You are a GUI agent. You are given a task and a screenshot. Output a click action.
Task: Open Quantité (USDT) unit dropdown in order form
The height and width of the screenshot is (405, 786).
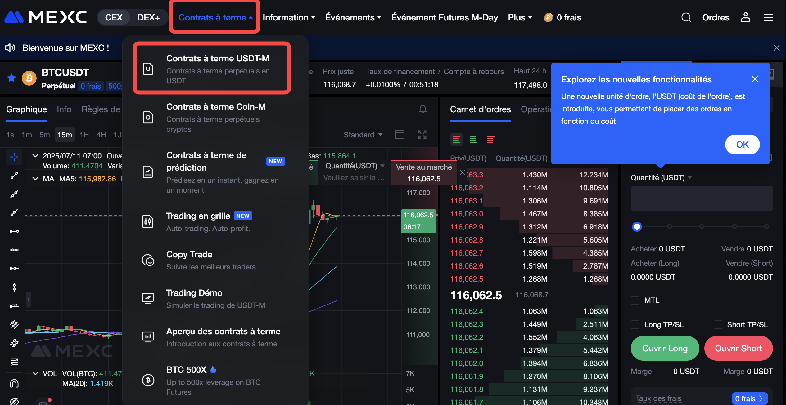[x=661, y=177]
